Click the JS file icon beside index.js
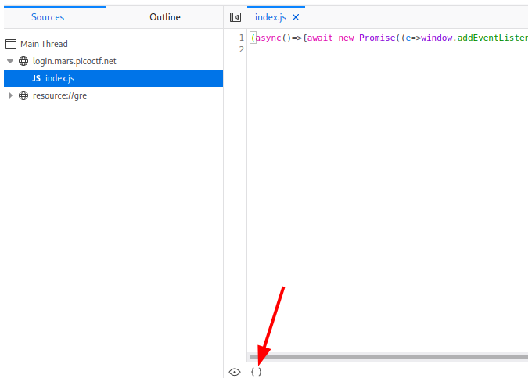The width and height of the screenshot is (532, 382). point(36,78)
